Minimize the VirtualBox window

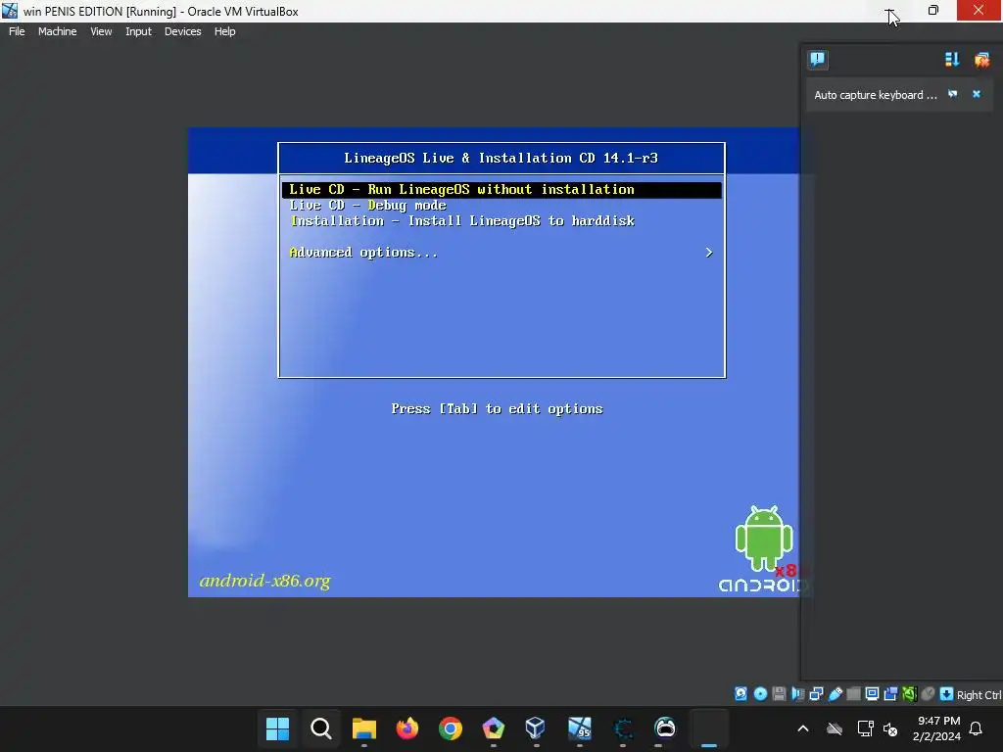[889, 11]
